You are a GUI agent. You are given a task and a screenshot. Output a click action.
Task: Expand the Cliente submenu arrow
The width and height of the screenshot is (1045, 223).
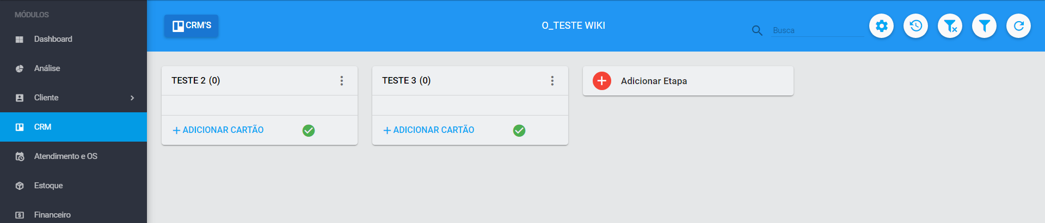point(132,98)
